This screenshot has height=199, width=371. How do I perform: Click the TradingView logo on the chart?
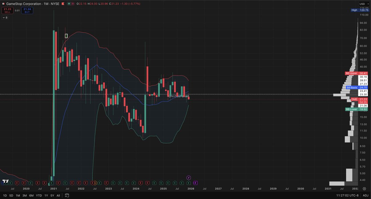click(5, 181)
